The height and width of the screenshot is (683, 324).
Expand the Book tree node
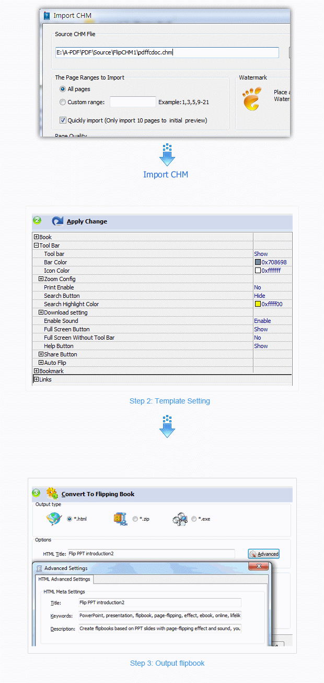(36, 237)
